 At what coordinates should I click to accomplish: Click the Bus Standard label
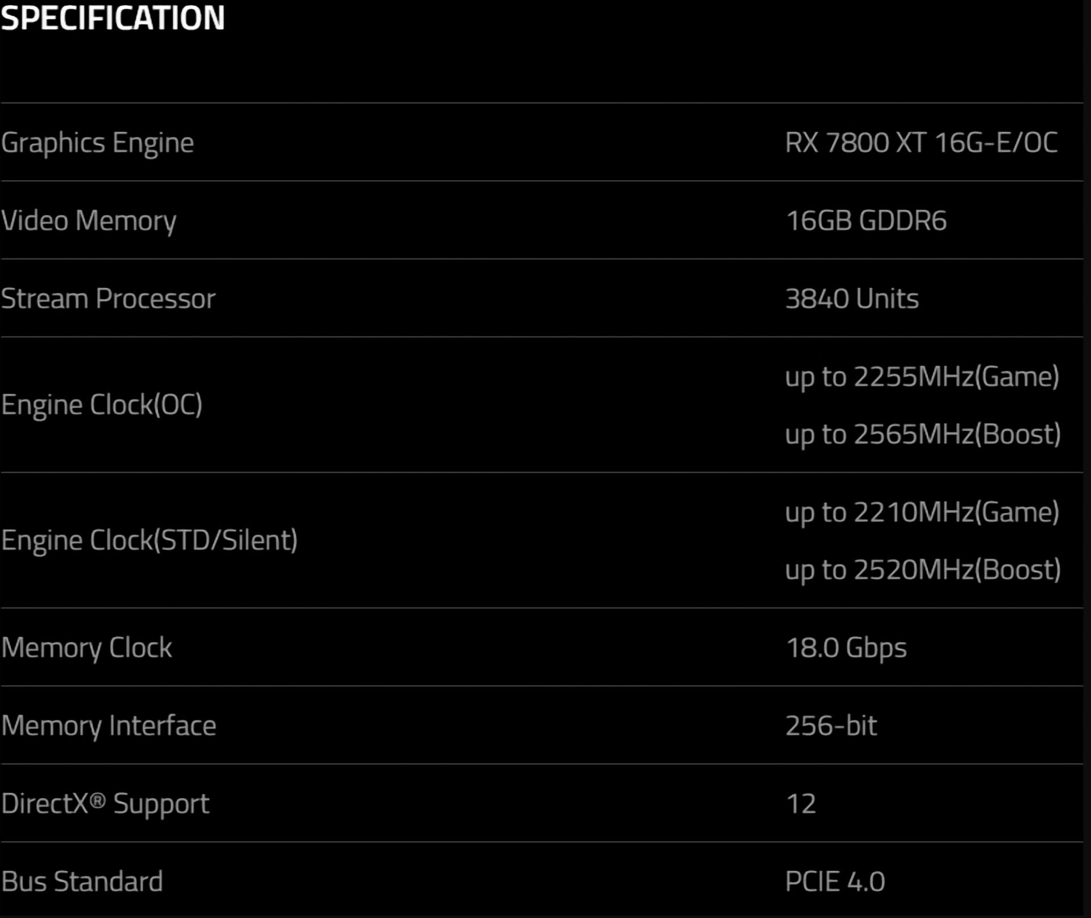(x=82, y=882)
